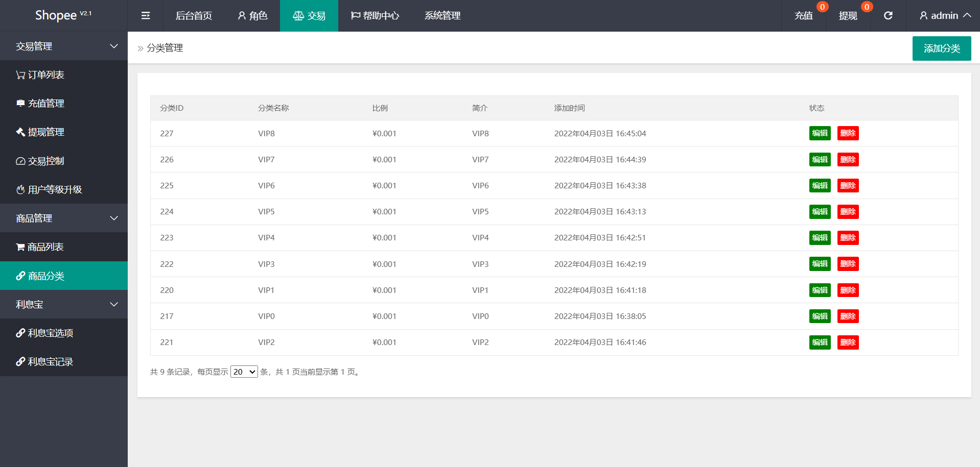The width and height of the screenshot is (980, 467).
Task: Click the 分类ID column header
Action: point(172,108)
